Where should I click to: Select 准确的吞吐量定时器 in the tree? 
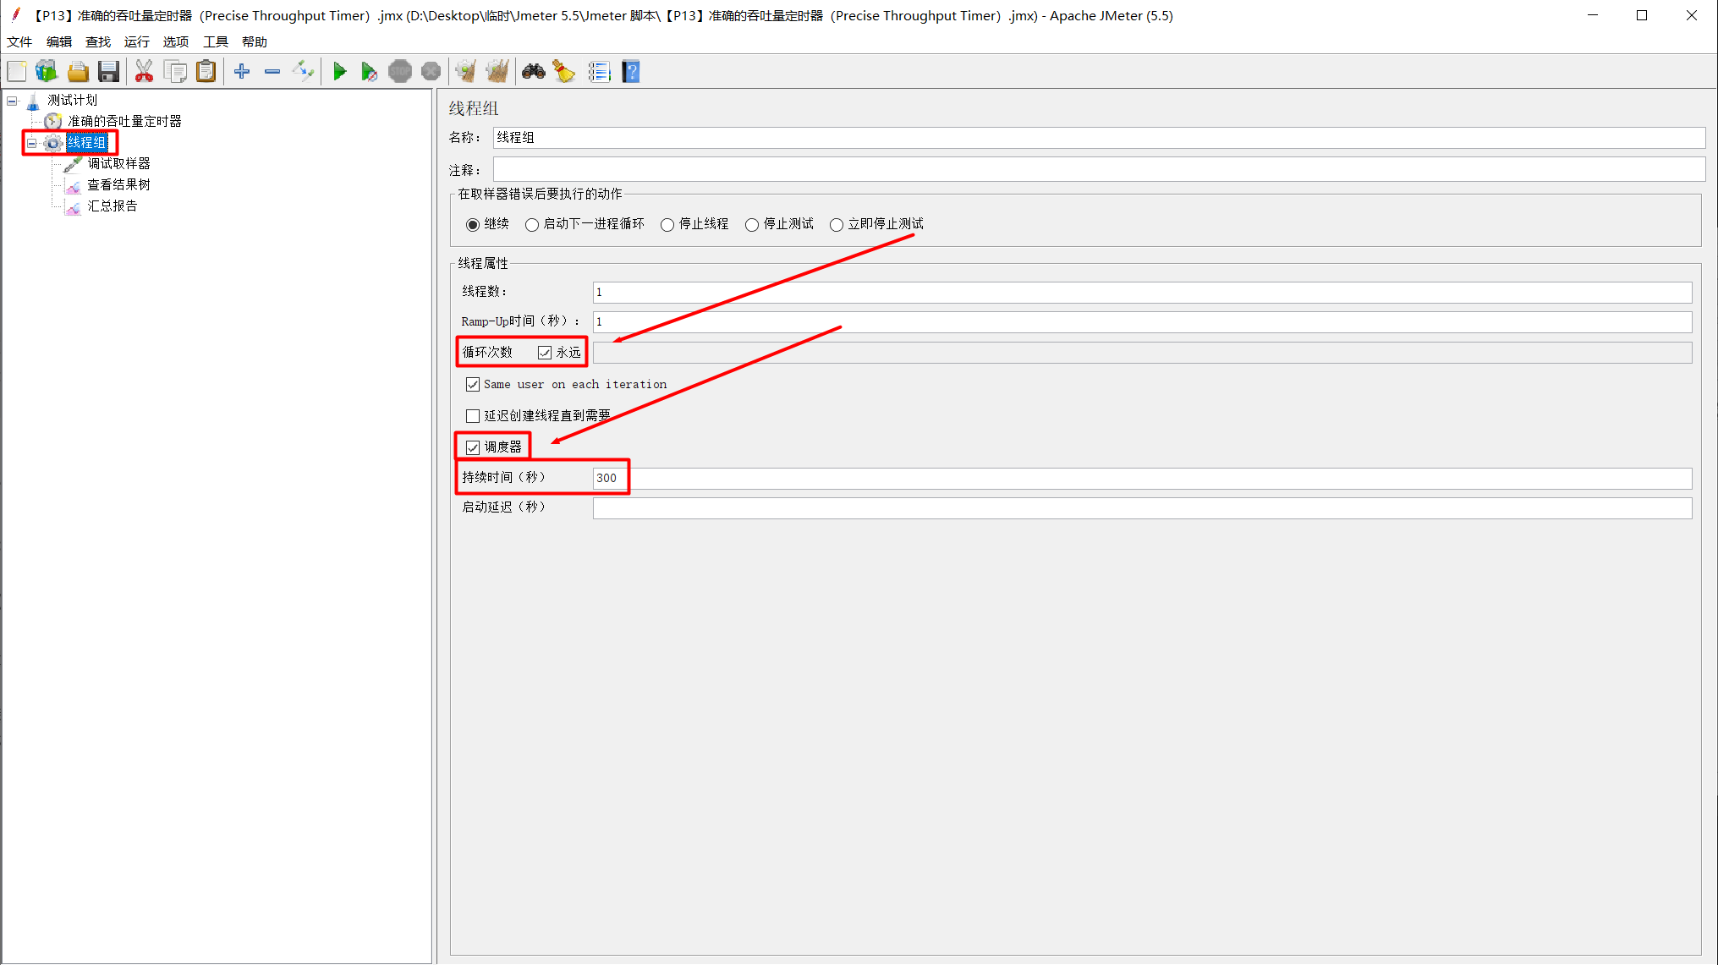click(125, 122)
